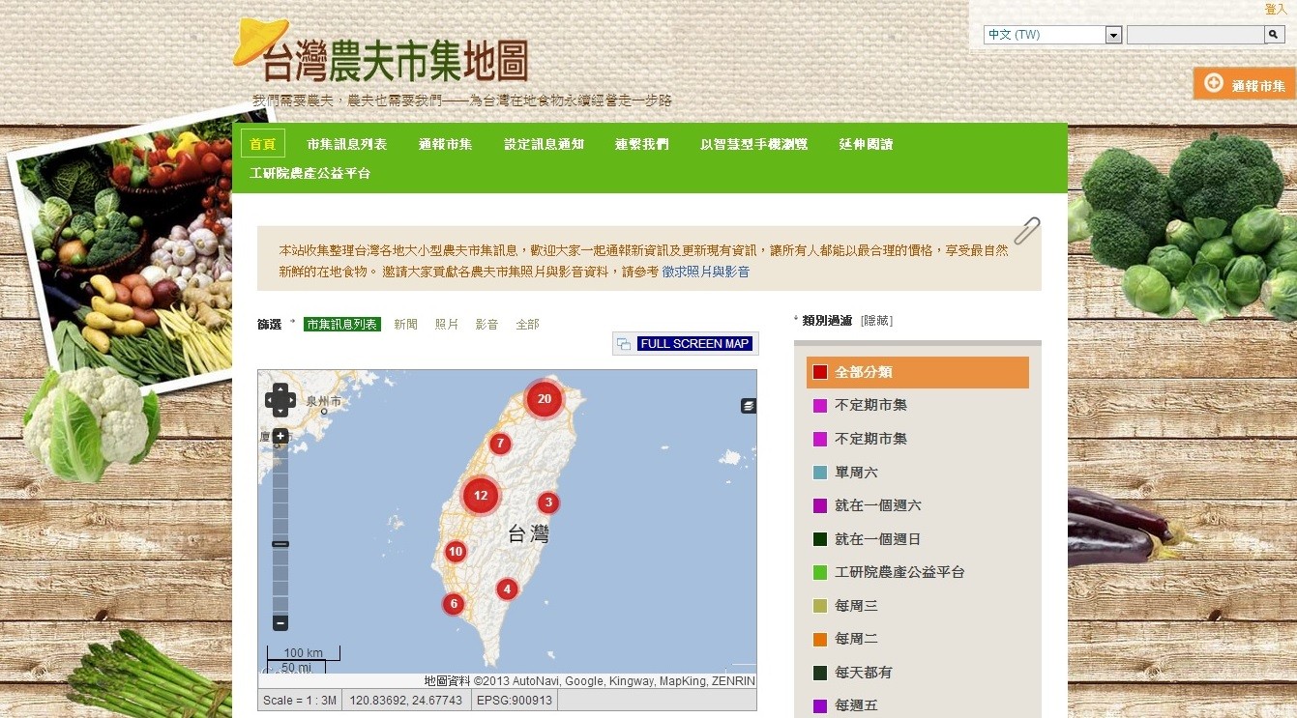
Task: Click the map pan control arrows
Action: pyautogui.click(x=280, y=399)
